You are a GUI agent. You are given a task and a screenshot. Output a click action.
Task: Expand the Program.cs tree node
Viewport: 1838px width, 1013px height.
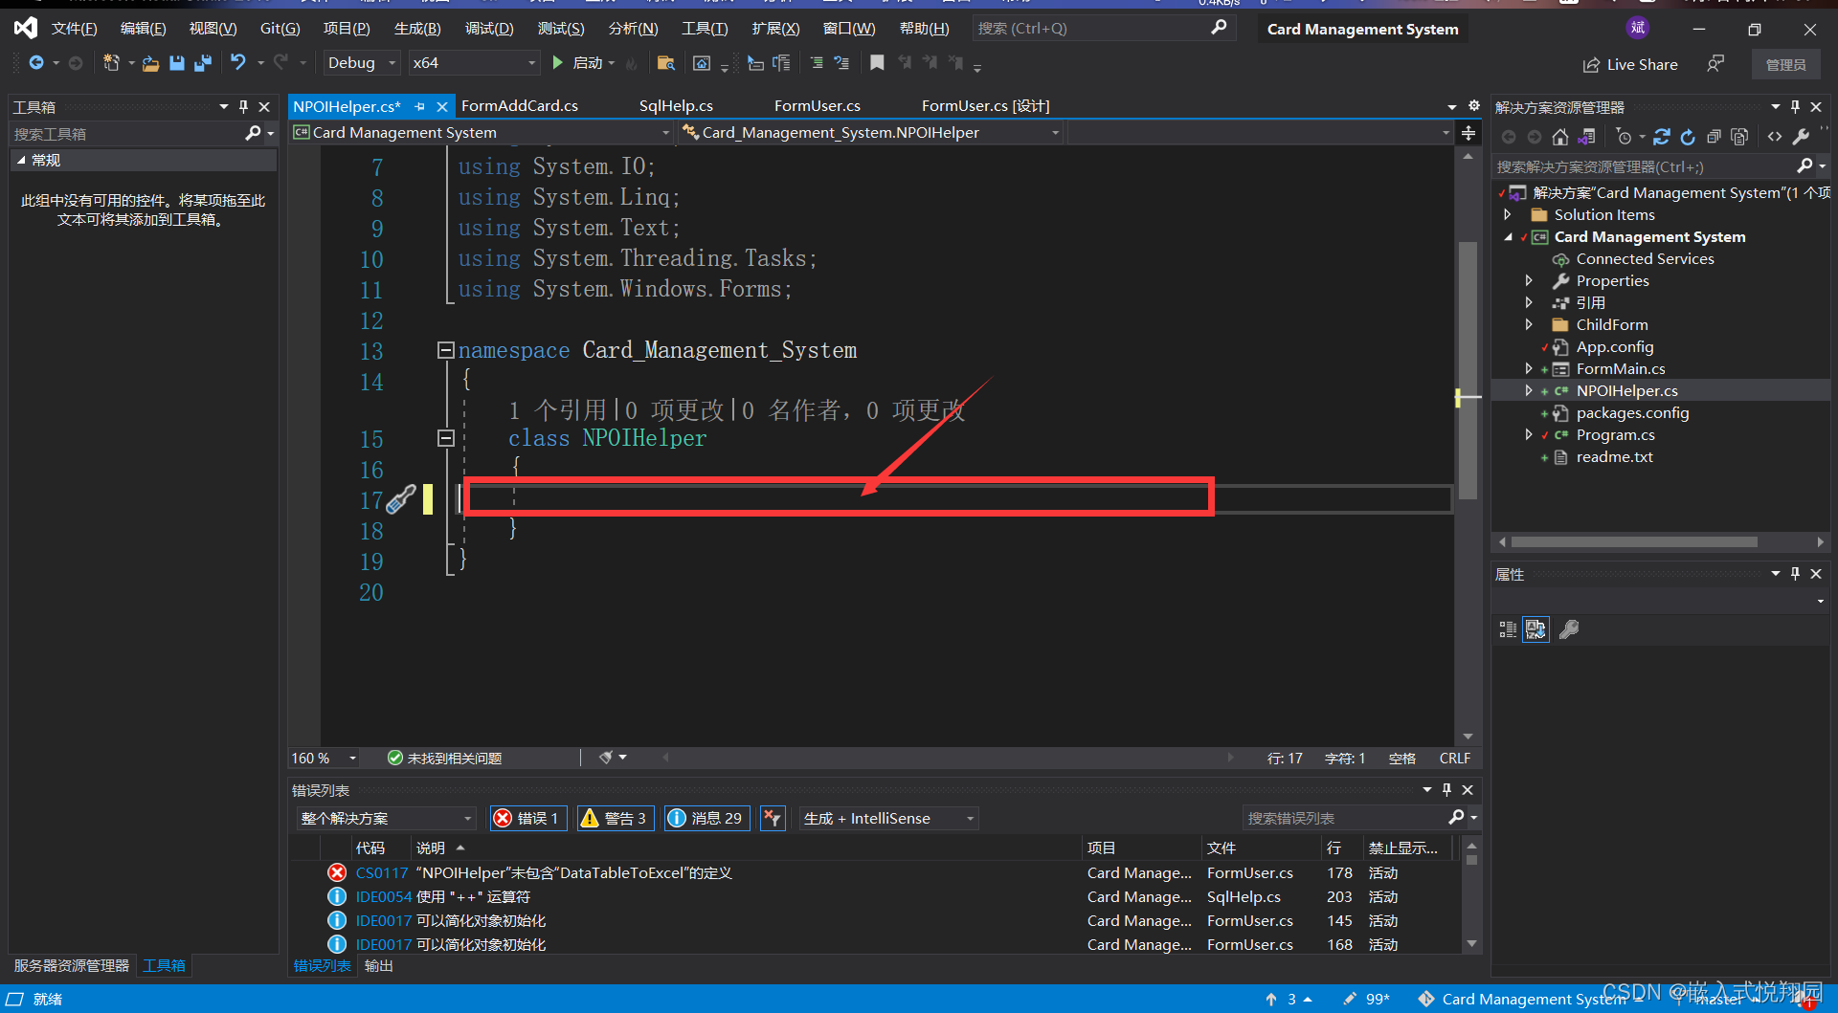(x=1529, y=434)
